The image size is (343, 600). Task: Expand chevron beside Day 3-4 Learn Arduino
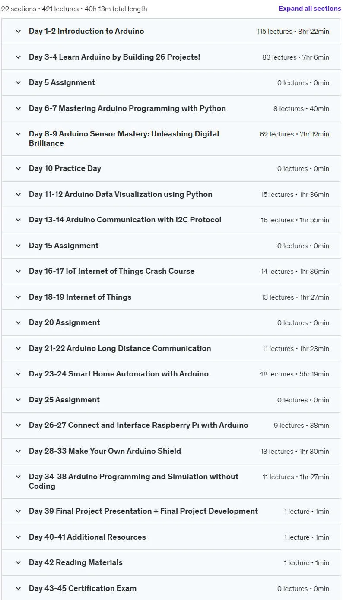tap(18, 57)
